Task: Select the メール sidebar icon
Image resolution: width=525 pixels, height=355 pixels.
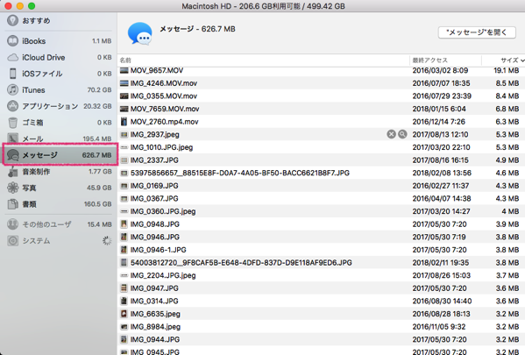Action: [13, 138]
